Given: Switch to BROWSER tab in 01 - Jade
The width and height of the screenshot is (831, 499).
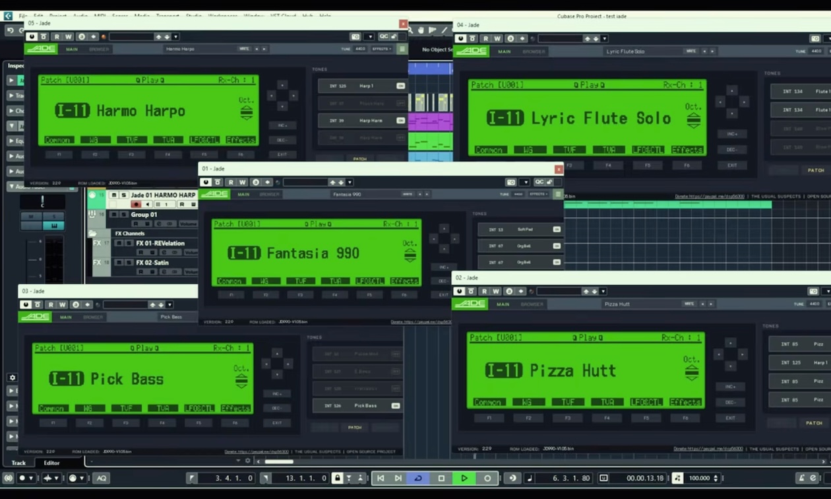Looking at the screenshot, I should tap(269, 195).
